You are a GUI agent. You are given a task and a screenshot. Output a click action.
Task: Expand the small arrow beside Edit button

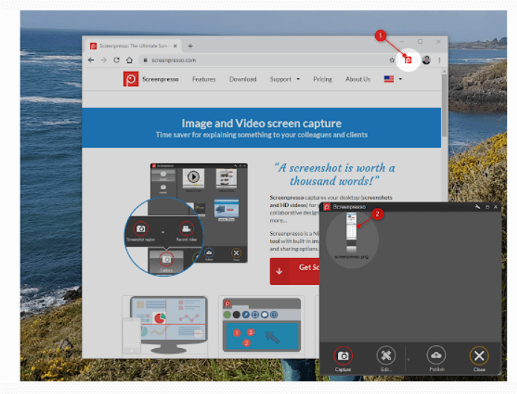(x=409, y=359)
